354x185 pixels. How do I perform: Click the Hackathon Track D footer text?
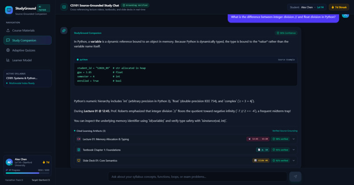pyautogui.click(x=14, y=180)
